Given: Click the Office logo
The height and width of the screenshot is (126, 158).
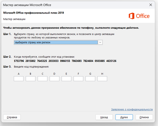Looking at the screenshot, I should coord(139,16).
